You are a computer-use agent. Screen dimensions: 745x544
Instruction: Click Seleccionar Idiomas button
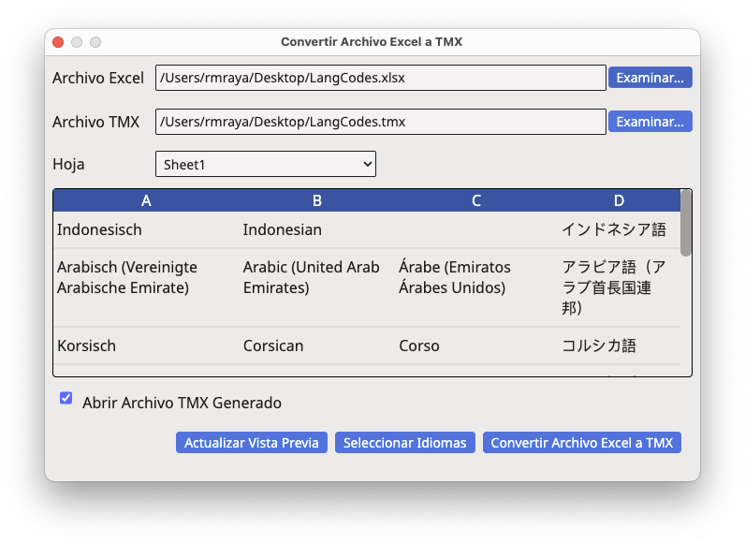[x=405, y=443]
